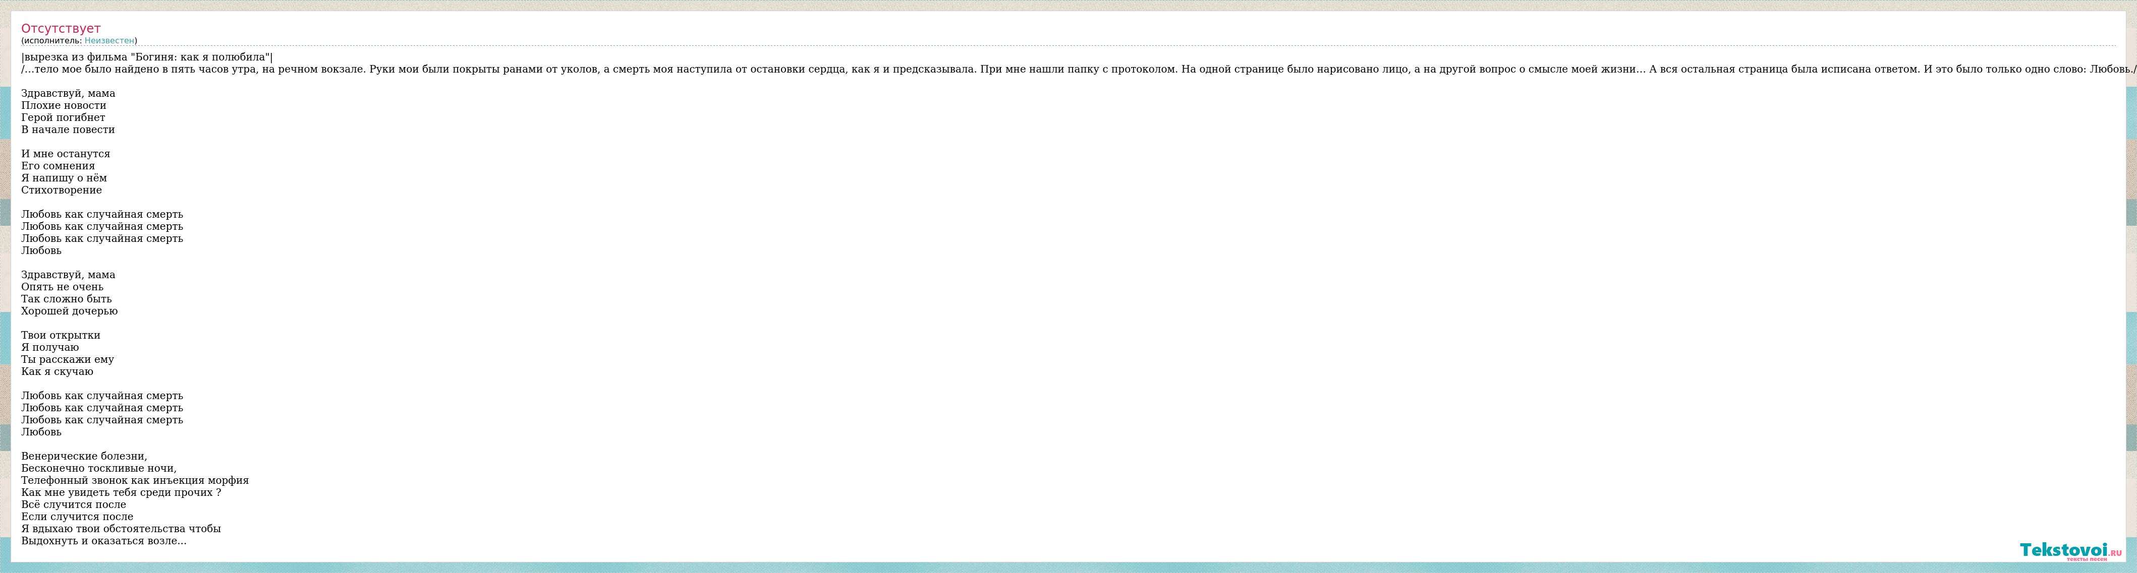Click the line 'Герой погибнет'
The height and width of the screenshot is (573, 2137).
tap(63, 118)
